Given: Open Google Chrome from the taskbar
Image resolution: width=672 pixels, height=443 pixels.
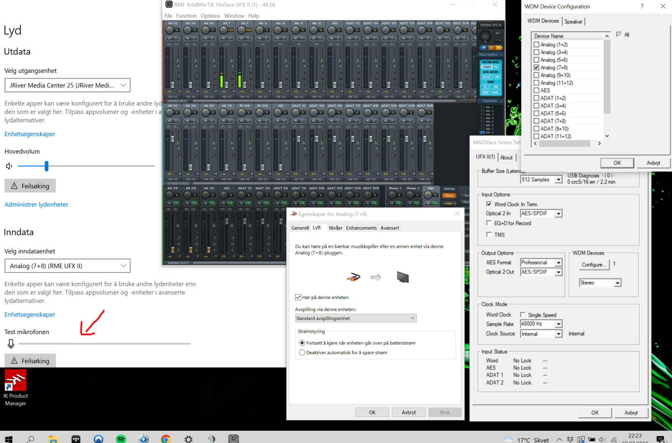Looking at the screenshot, I should pos(166,439).
